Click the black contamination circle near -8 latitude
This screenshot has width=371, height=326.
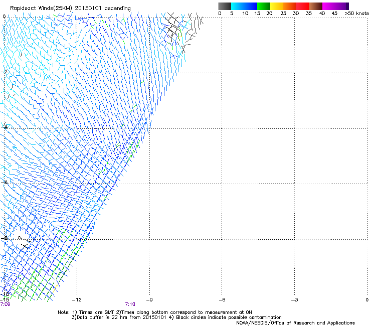click(20, 238)
